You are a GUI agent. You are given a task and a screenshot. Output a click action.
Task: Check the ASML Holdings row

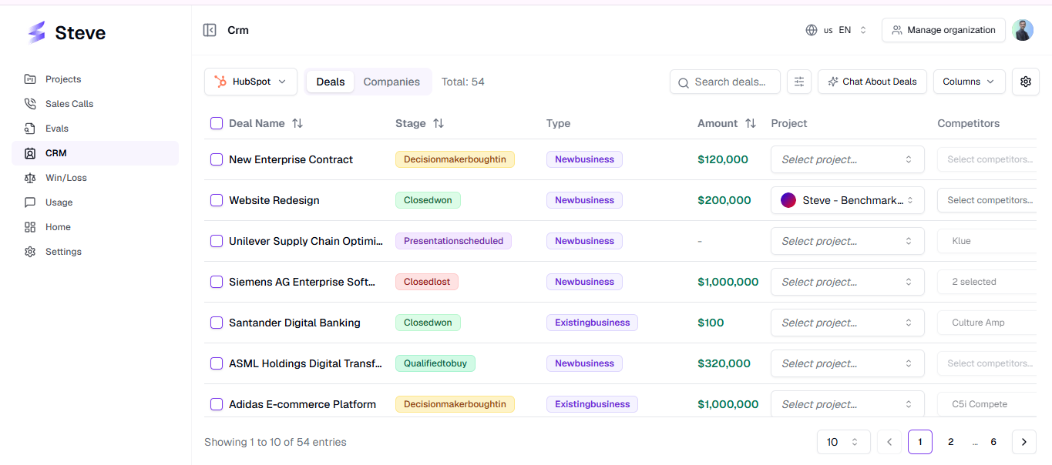coord(217,363)
